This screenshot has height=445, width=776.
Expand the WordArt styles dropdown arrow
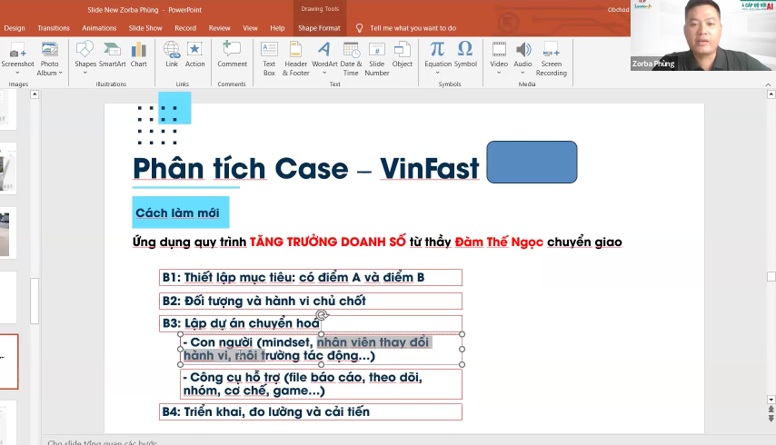(324, 73)
